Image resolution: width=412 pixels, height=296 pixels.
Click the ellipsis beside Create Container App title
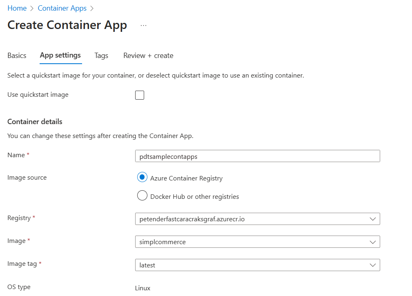coord(143,25)
